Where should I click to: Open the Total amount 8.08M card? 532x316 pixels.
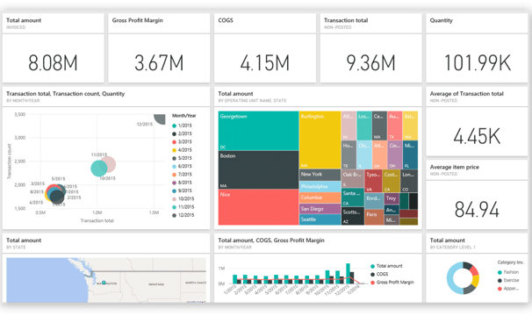click(x=54, y=48)
